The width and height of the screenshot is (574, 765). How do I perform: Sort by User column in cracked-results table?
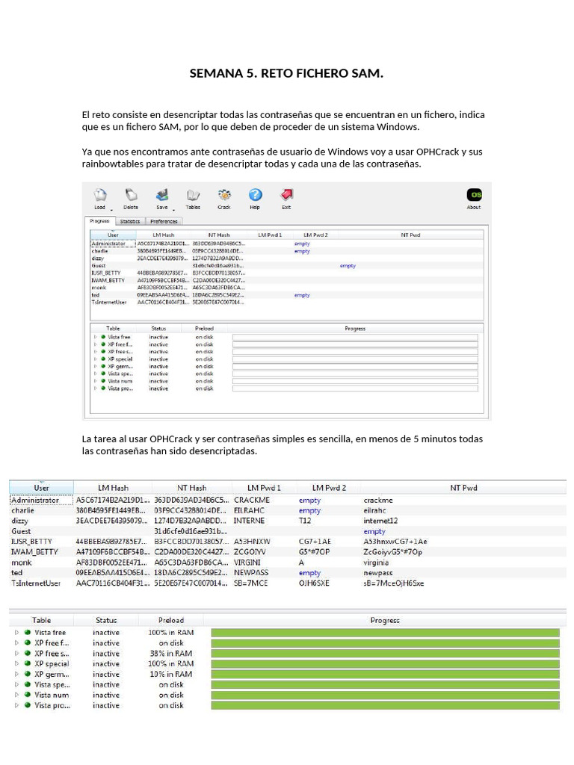pos(42,488)
